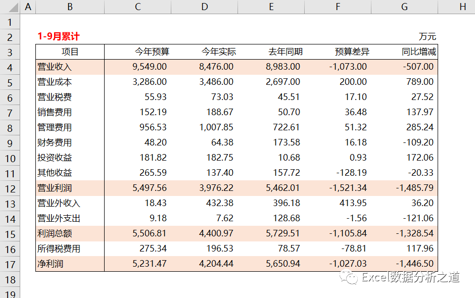Click the cell showing 5,497.56
Screen dimensions: 475x298
point(138,188)
